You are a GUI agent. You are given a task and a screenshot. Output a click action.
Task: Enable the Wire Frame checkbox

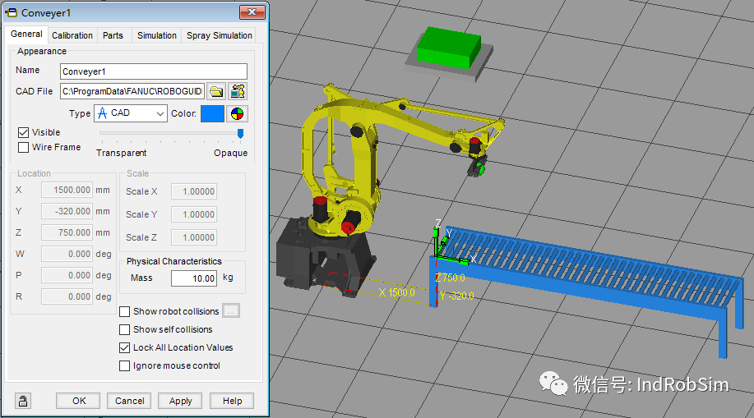[23, 147]
